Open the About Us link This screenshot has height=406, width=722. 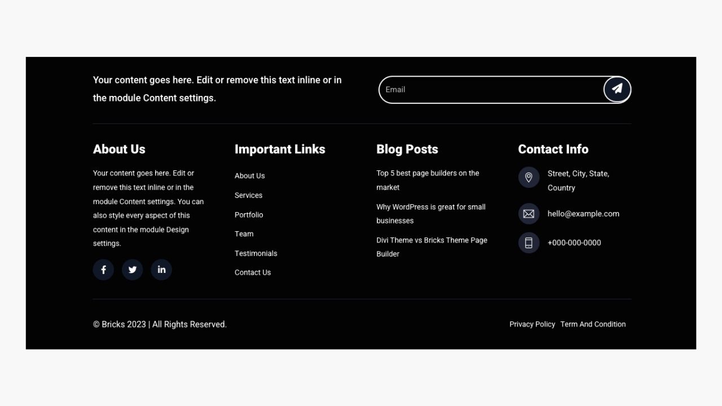coord(249,176)
